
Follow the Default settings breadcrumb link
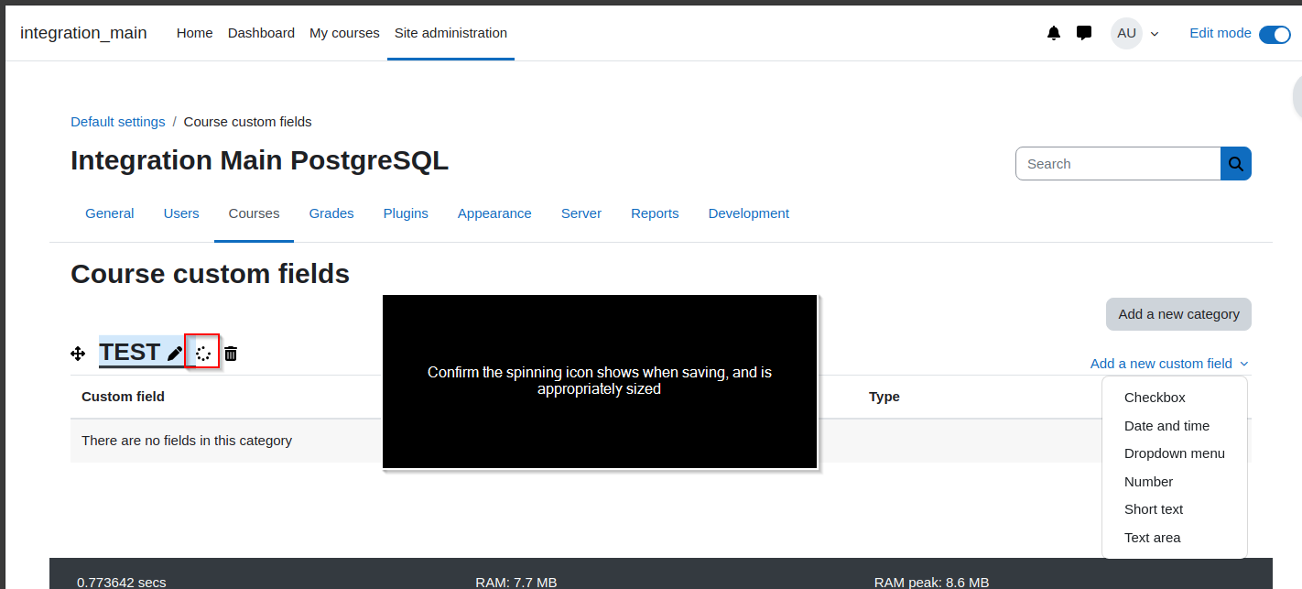pyautogui.click(x=118, y=122)
